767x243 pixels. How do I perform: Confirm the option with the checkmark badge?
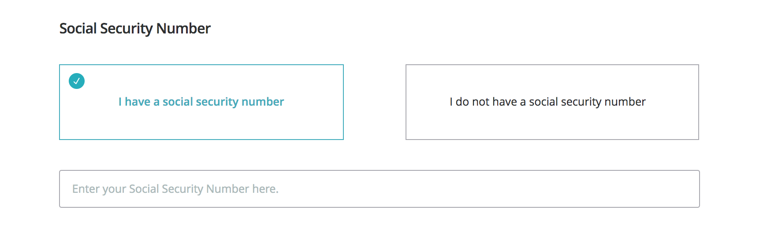point(201,102)
